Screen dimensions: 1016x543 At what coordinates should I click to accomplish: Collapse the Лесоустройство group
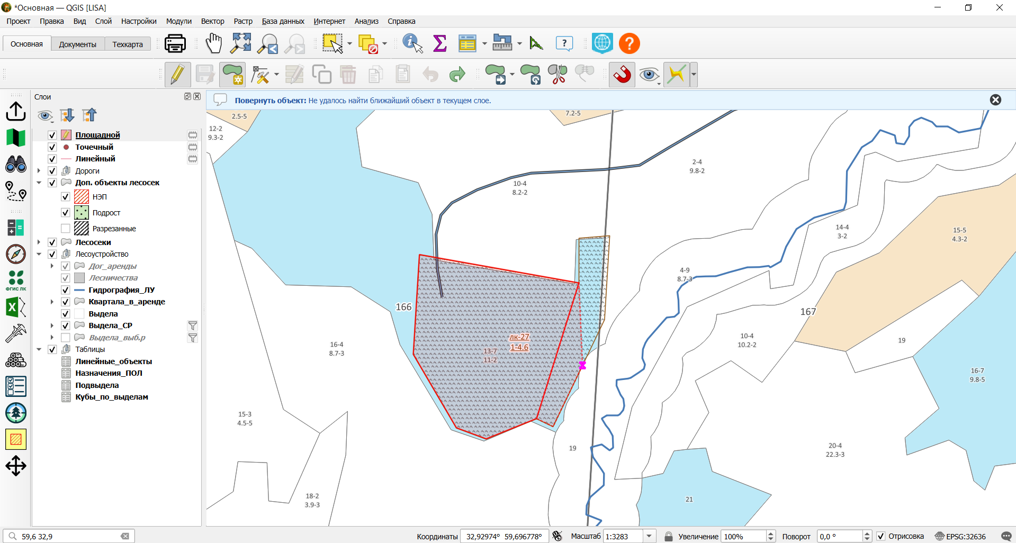tap(39, 254)
